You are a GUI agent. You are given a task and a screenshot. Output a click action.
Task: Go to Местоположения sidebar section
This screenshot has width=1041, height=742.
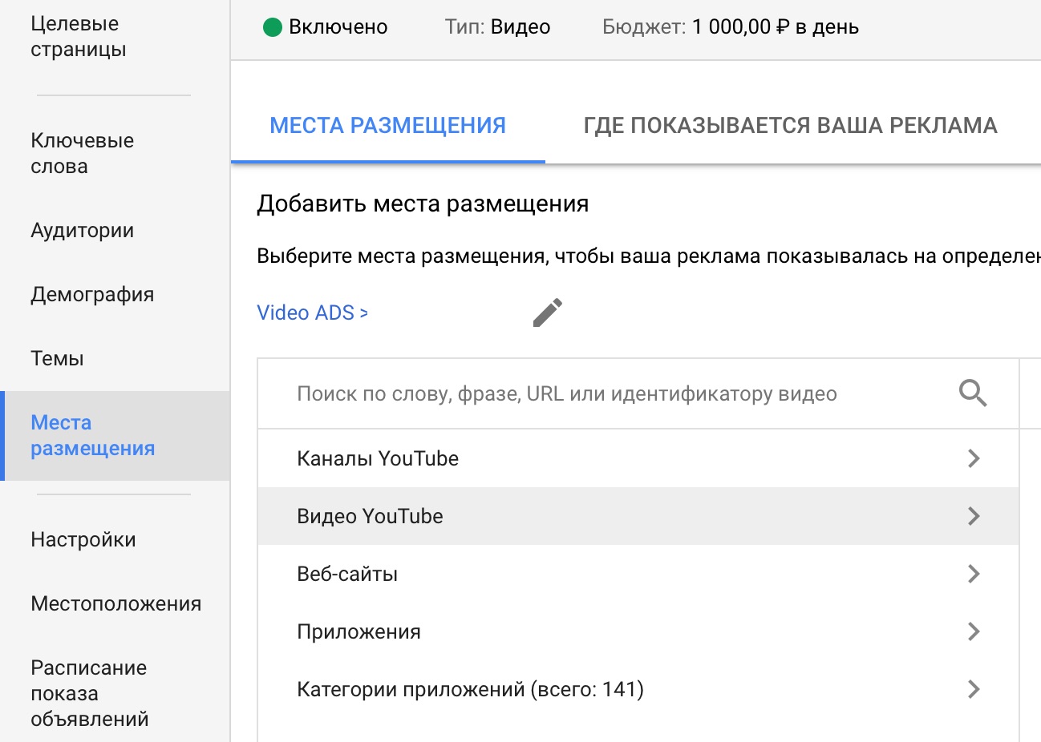pos(115,604)
